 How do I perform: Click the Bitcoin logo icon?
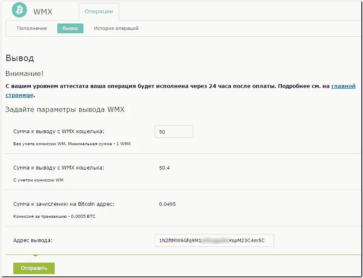19,10
